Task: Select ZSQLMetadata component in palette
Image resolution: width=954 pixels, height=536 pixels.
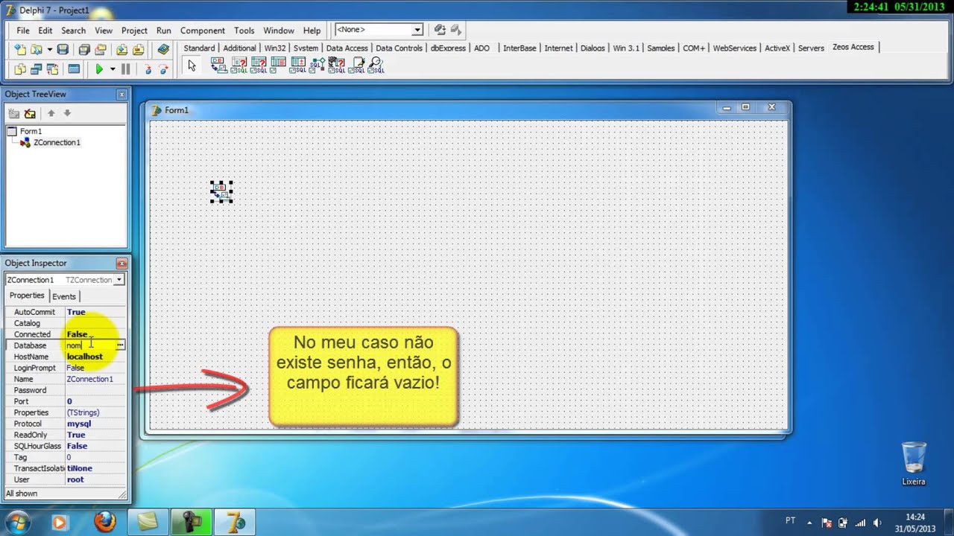Action: (x=337, y=66)
